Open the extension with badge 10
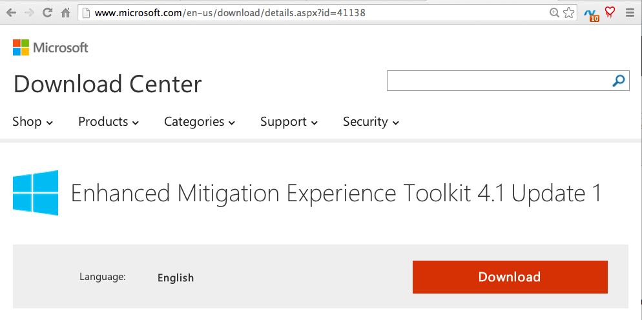The height and width of the screenshot is (320, 642). click(x=591, y=13)
